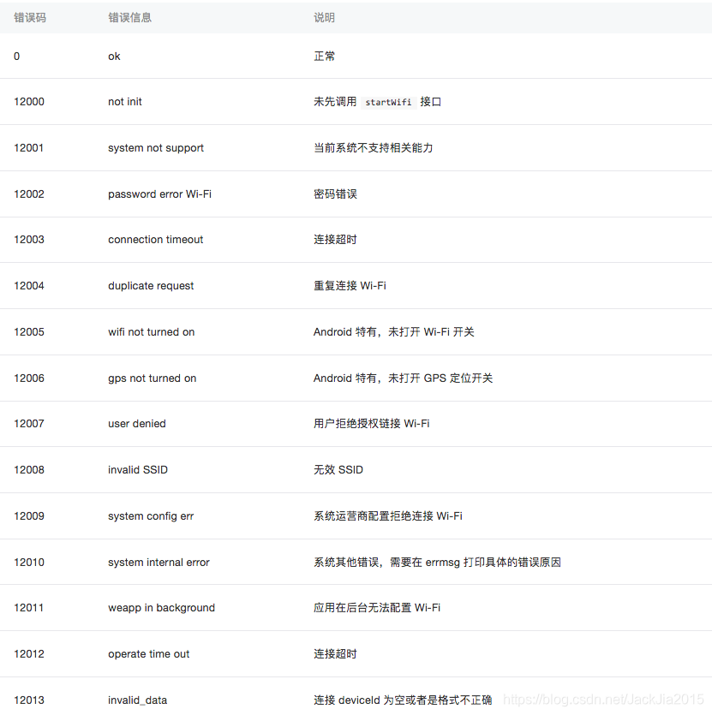Click 未打开 Wi-Fi 开关 description

click(431, 332)
